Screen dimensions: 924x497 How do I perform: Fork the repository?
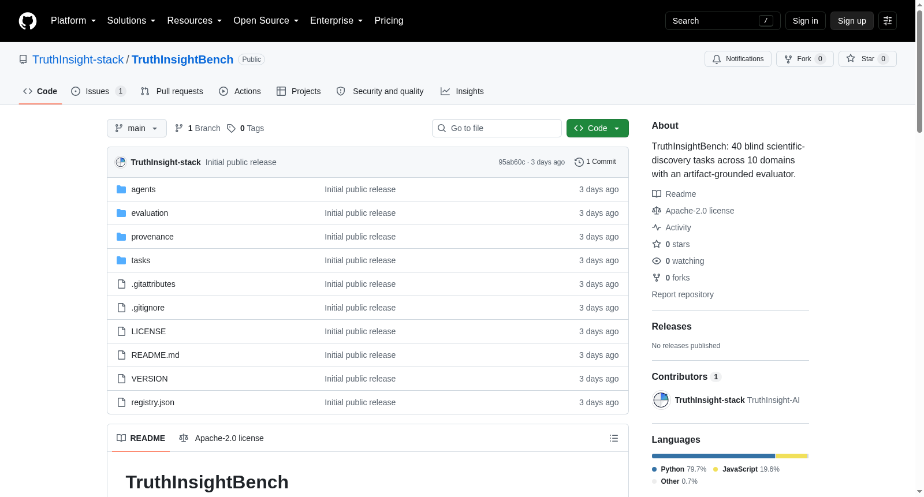(805, 59)
